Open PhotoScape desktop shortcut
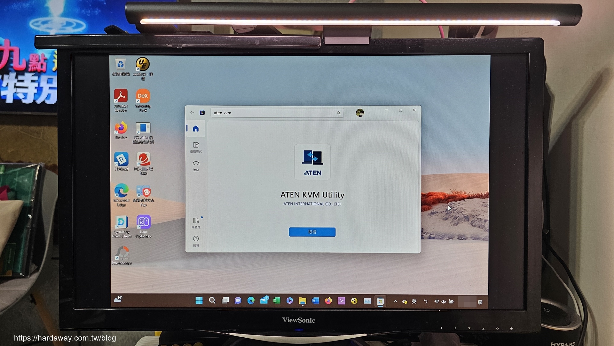Image resolution: width=614 pixels, height=346 pixels. pyautogui.click(x=122, y=255)
